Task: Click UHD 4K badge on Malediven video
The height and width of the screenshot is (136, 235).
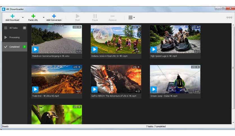Action: click(x=77, y=27)
